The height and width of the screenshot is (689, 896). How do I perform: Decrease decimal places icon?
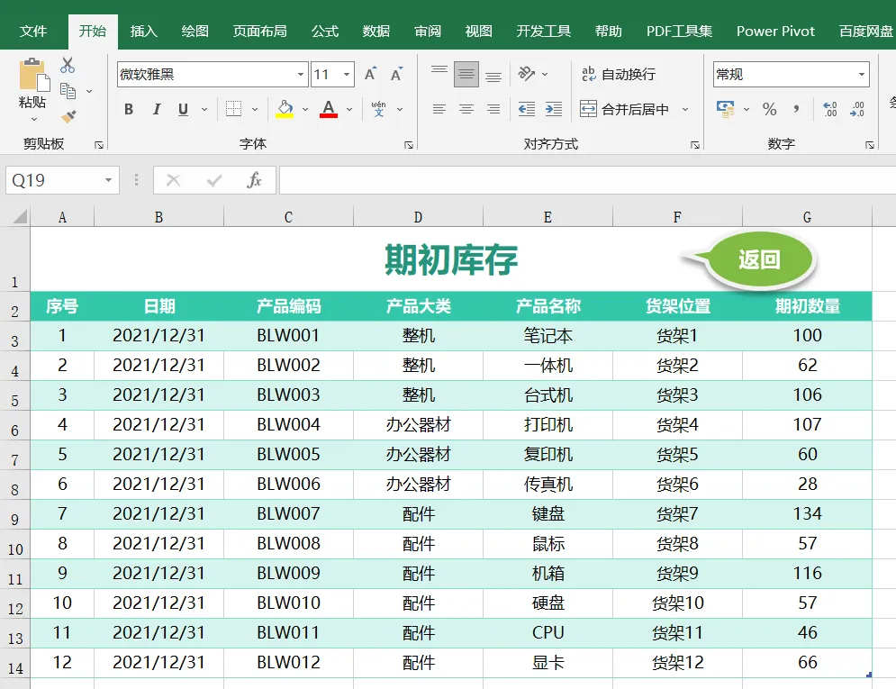click(x=857, y=109)
